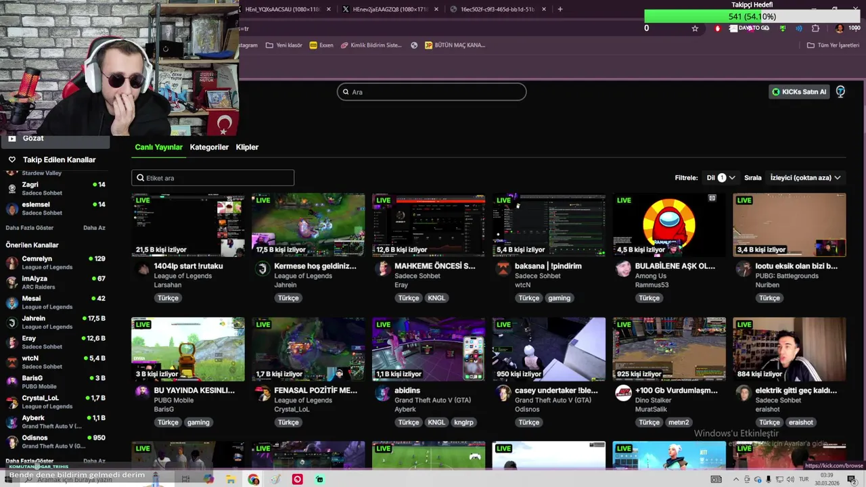This screenshot has height=487, width=866.
Task: Click eraishot's avatar beside elektrik gitti title
Action: tap(744, 393)
